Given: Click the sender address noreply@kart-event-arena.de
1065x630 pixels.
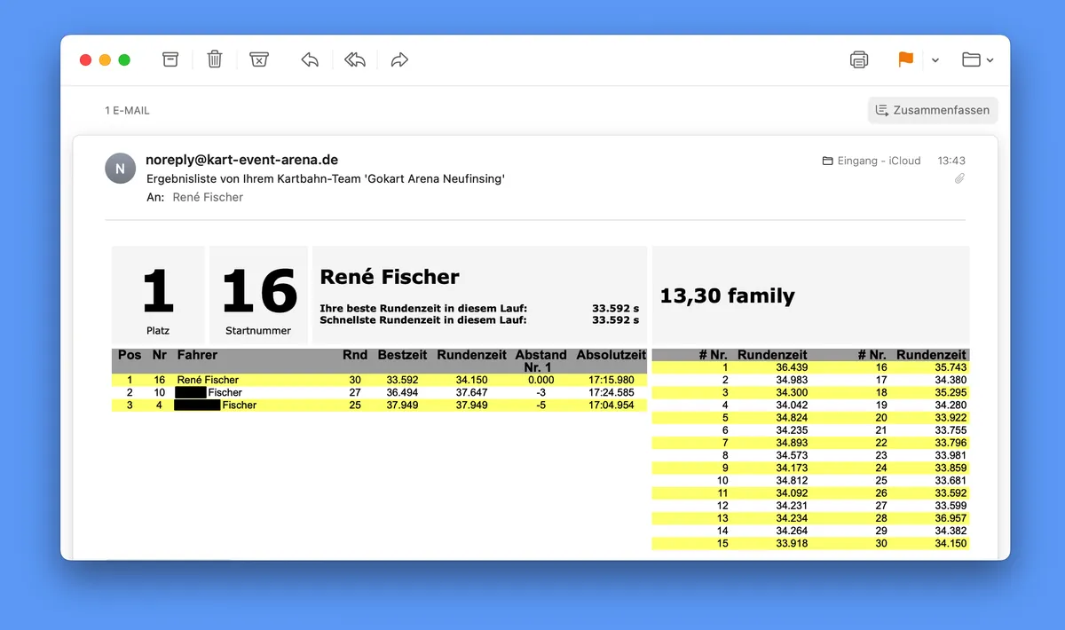Looking at the screenshot, I should [241, 160].
